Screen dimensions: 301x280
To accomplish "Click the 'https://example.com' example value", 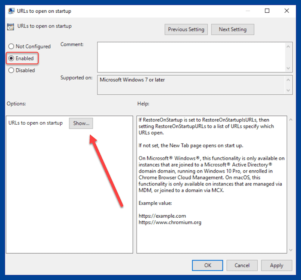I will pyautogui.click(x=162, y=216).
